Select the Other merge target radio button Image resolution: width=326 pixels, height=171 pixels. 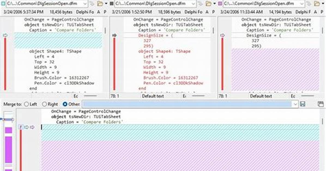pos(65,104)
